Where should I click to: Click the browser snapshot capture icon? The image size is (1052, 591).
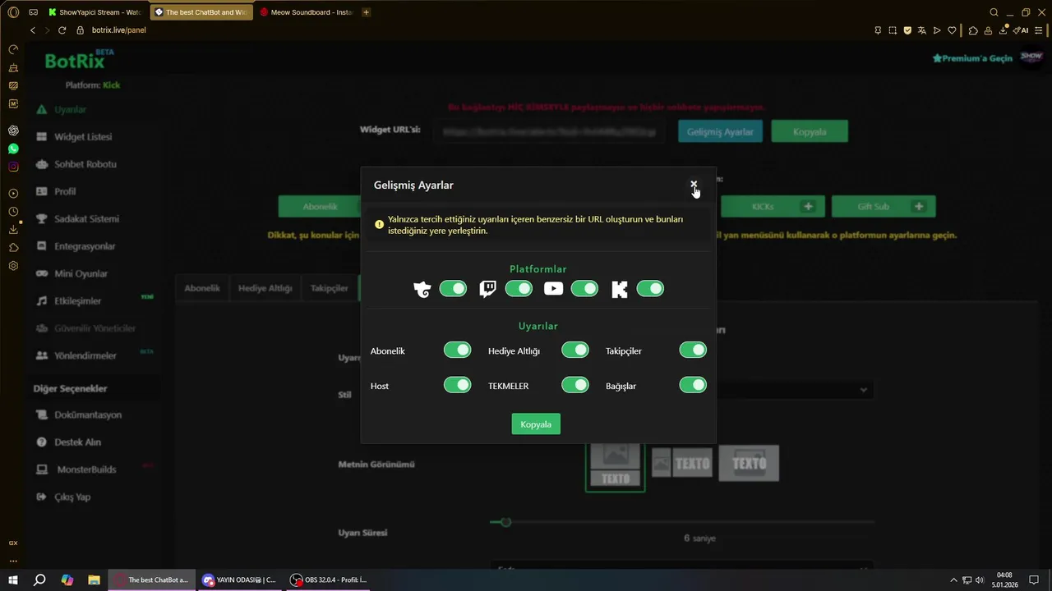coord(893,30)
